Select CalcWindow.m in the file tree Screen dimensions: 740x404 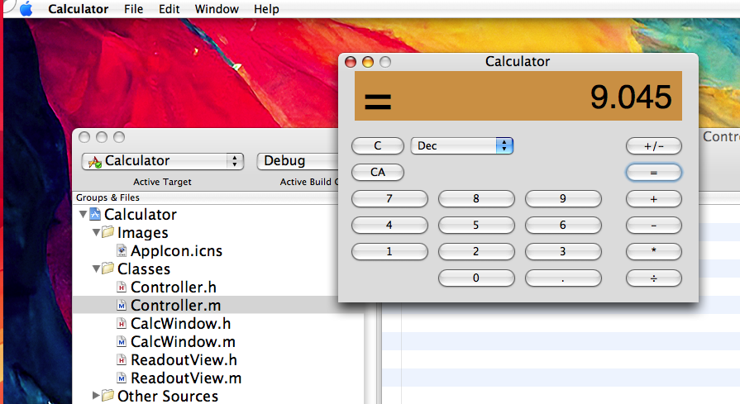(183, 342)
